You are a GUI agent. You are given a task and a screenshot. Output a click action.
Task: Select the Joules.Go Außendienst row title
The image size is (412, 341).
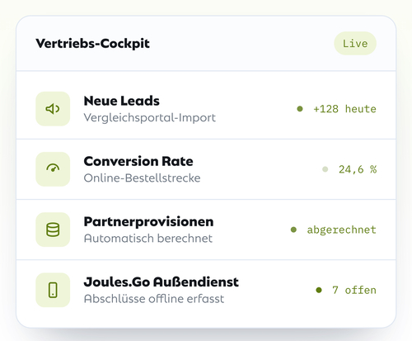tap(162, 282)
